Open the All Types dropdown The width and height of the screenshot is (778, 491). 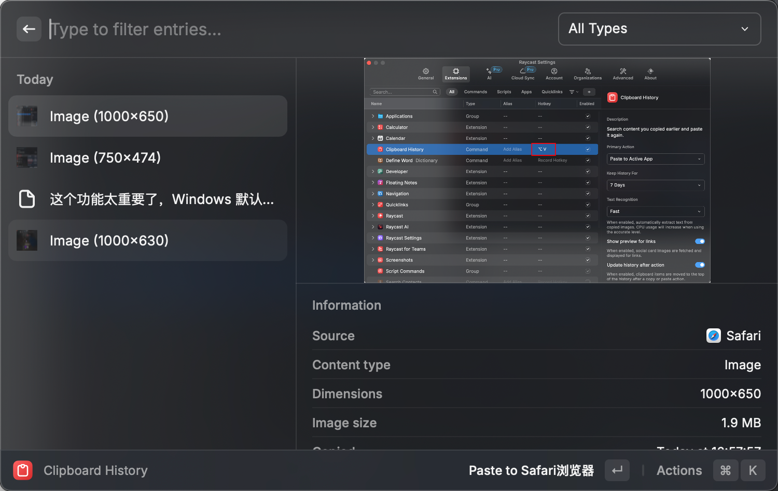659,29
